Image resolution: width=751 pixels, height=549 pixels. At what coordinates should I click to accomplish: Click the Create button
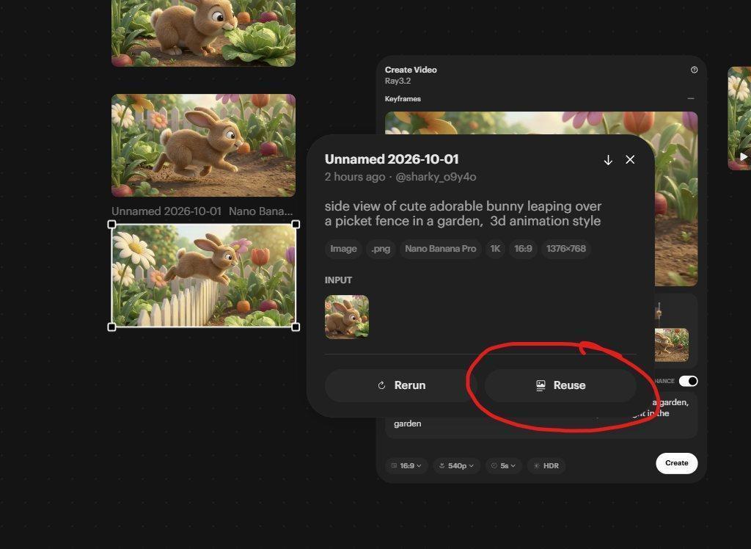click(676, 463)
